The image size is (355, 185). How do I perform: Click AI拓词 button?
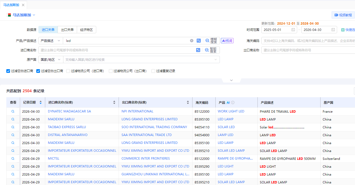[x=227, y=41]
